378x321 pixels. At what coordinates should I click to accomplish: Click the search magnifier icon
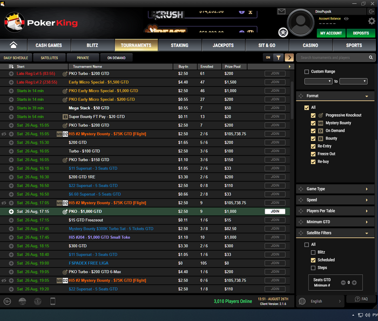click(x=371, y=57)
